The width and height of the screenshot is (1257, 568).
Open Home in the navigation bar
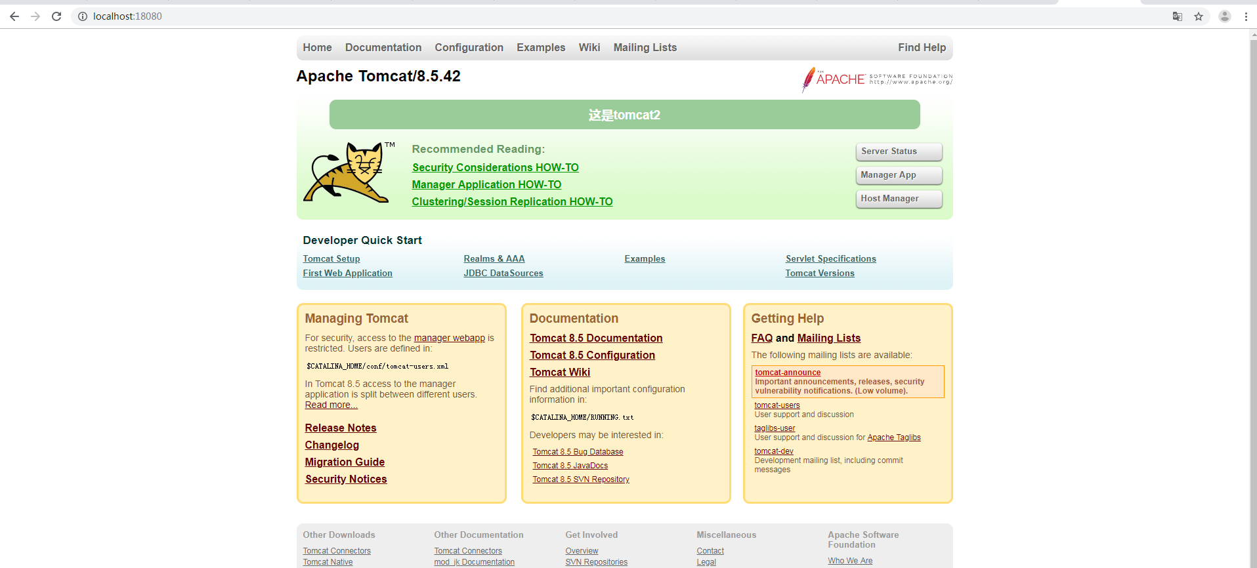tap(317, 47)
